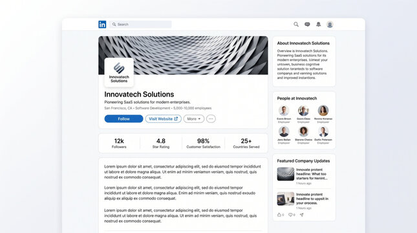Screen dimensions: 417x233
Task: Open thumbnail of "headline to uppsit" update
Action: [x=286, y=199]
